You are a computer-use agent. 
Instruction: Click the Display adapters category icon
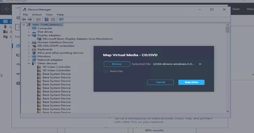pyautogui.click(x=34, y=35)
